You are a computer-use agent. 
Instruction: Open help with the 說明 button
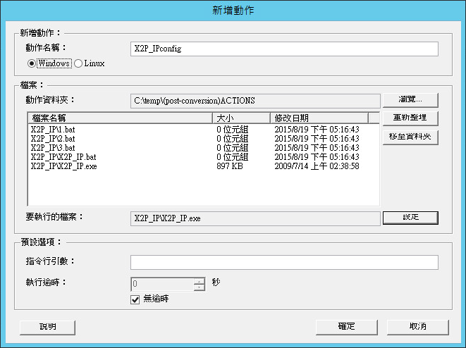click(47, 327)
